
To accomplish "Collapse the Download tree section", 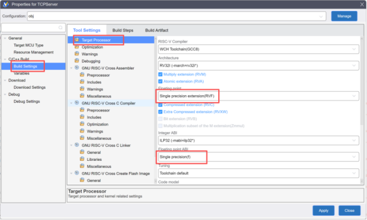I will (x=5, y=80).
